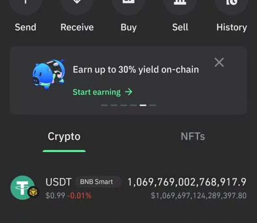
Task: Tap the Receive icon
Action: [77, 6]
